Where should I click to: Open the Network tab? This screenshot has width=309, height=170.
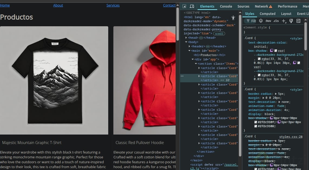(x=261, y=6)
